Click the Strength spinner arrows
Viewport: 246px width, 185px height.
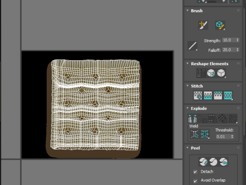pos(237,40)
